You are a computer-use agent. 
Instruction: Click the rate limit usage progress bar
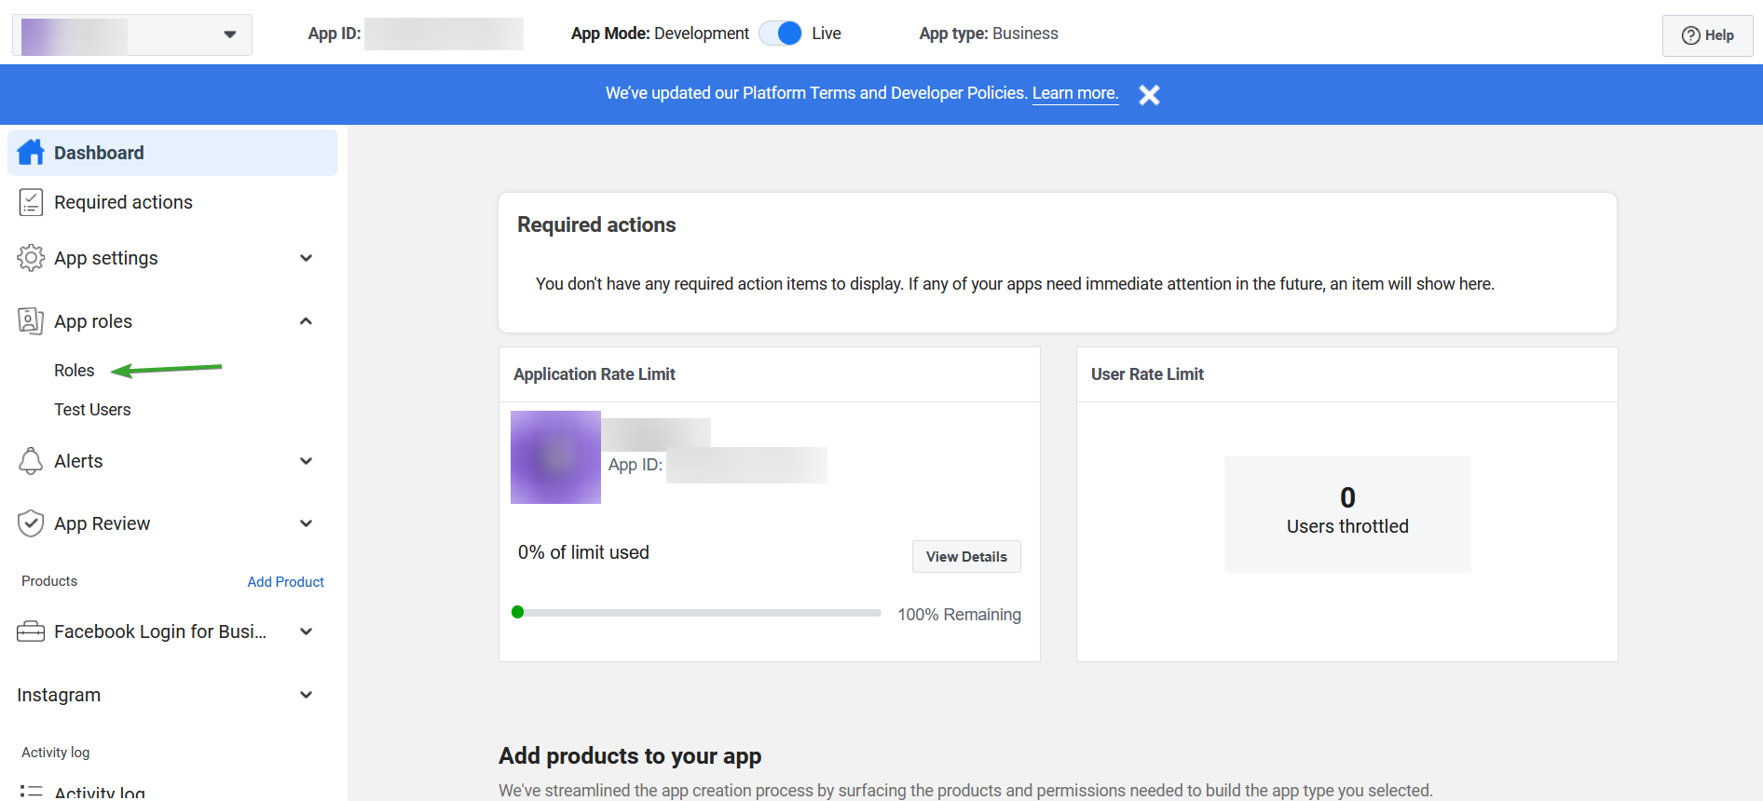(697, 613)
